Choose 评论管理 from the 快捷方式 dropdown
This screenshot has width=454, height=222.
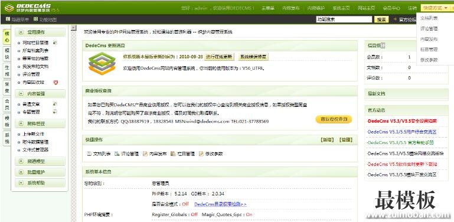pyautogui.click(x=429, y=29)
